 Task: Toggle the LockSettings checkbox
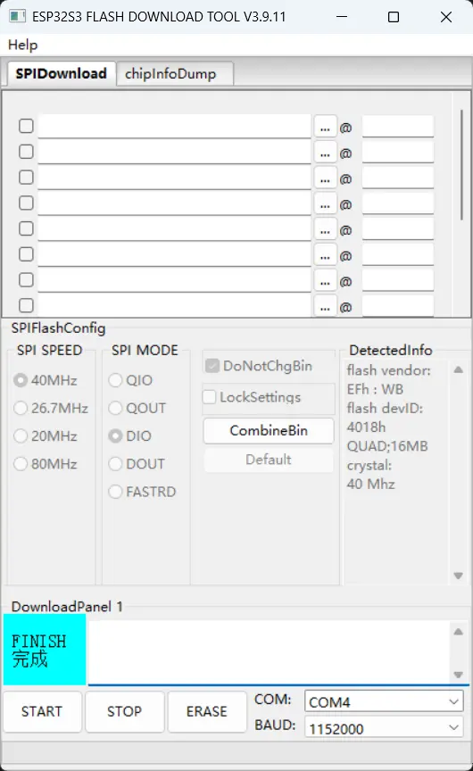[210, 397]
